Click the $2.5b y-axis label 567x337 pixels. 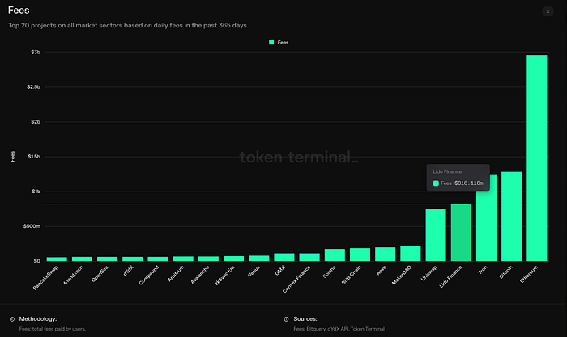pyautogui.click(x=34, y=87)
